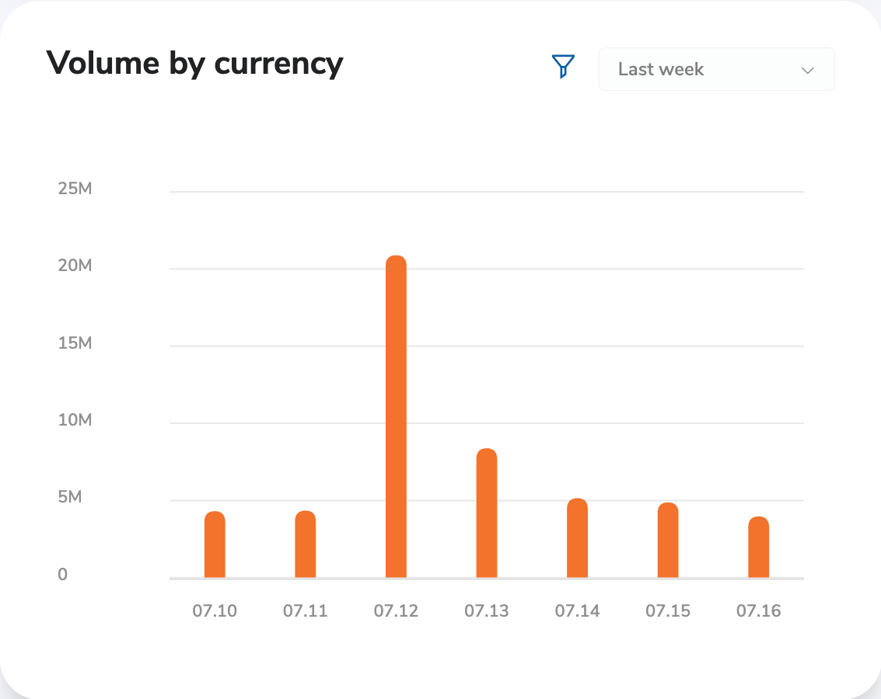Click the 07.12 date label below the chart
This screenshot has width=881, height=699.
[396, 610]
